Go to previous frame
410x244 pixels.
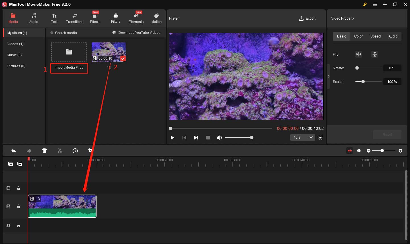click(x=184, y=138)
